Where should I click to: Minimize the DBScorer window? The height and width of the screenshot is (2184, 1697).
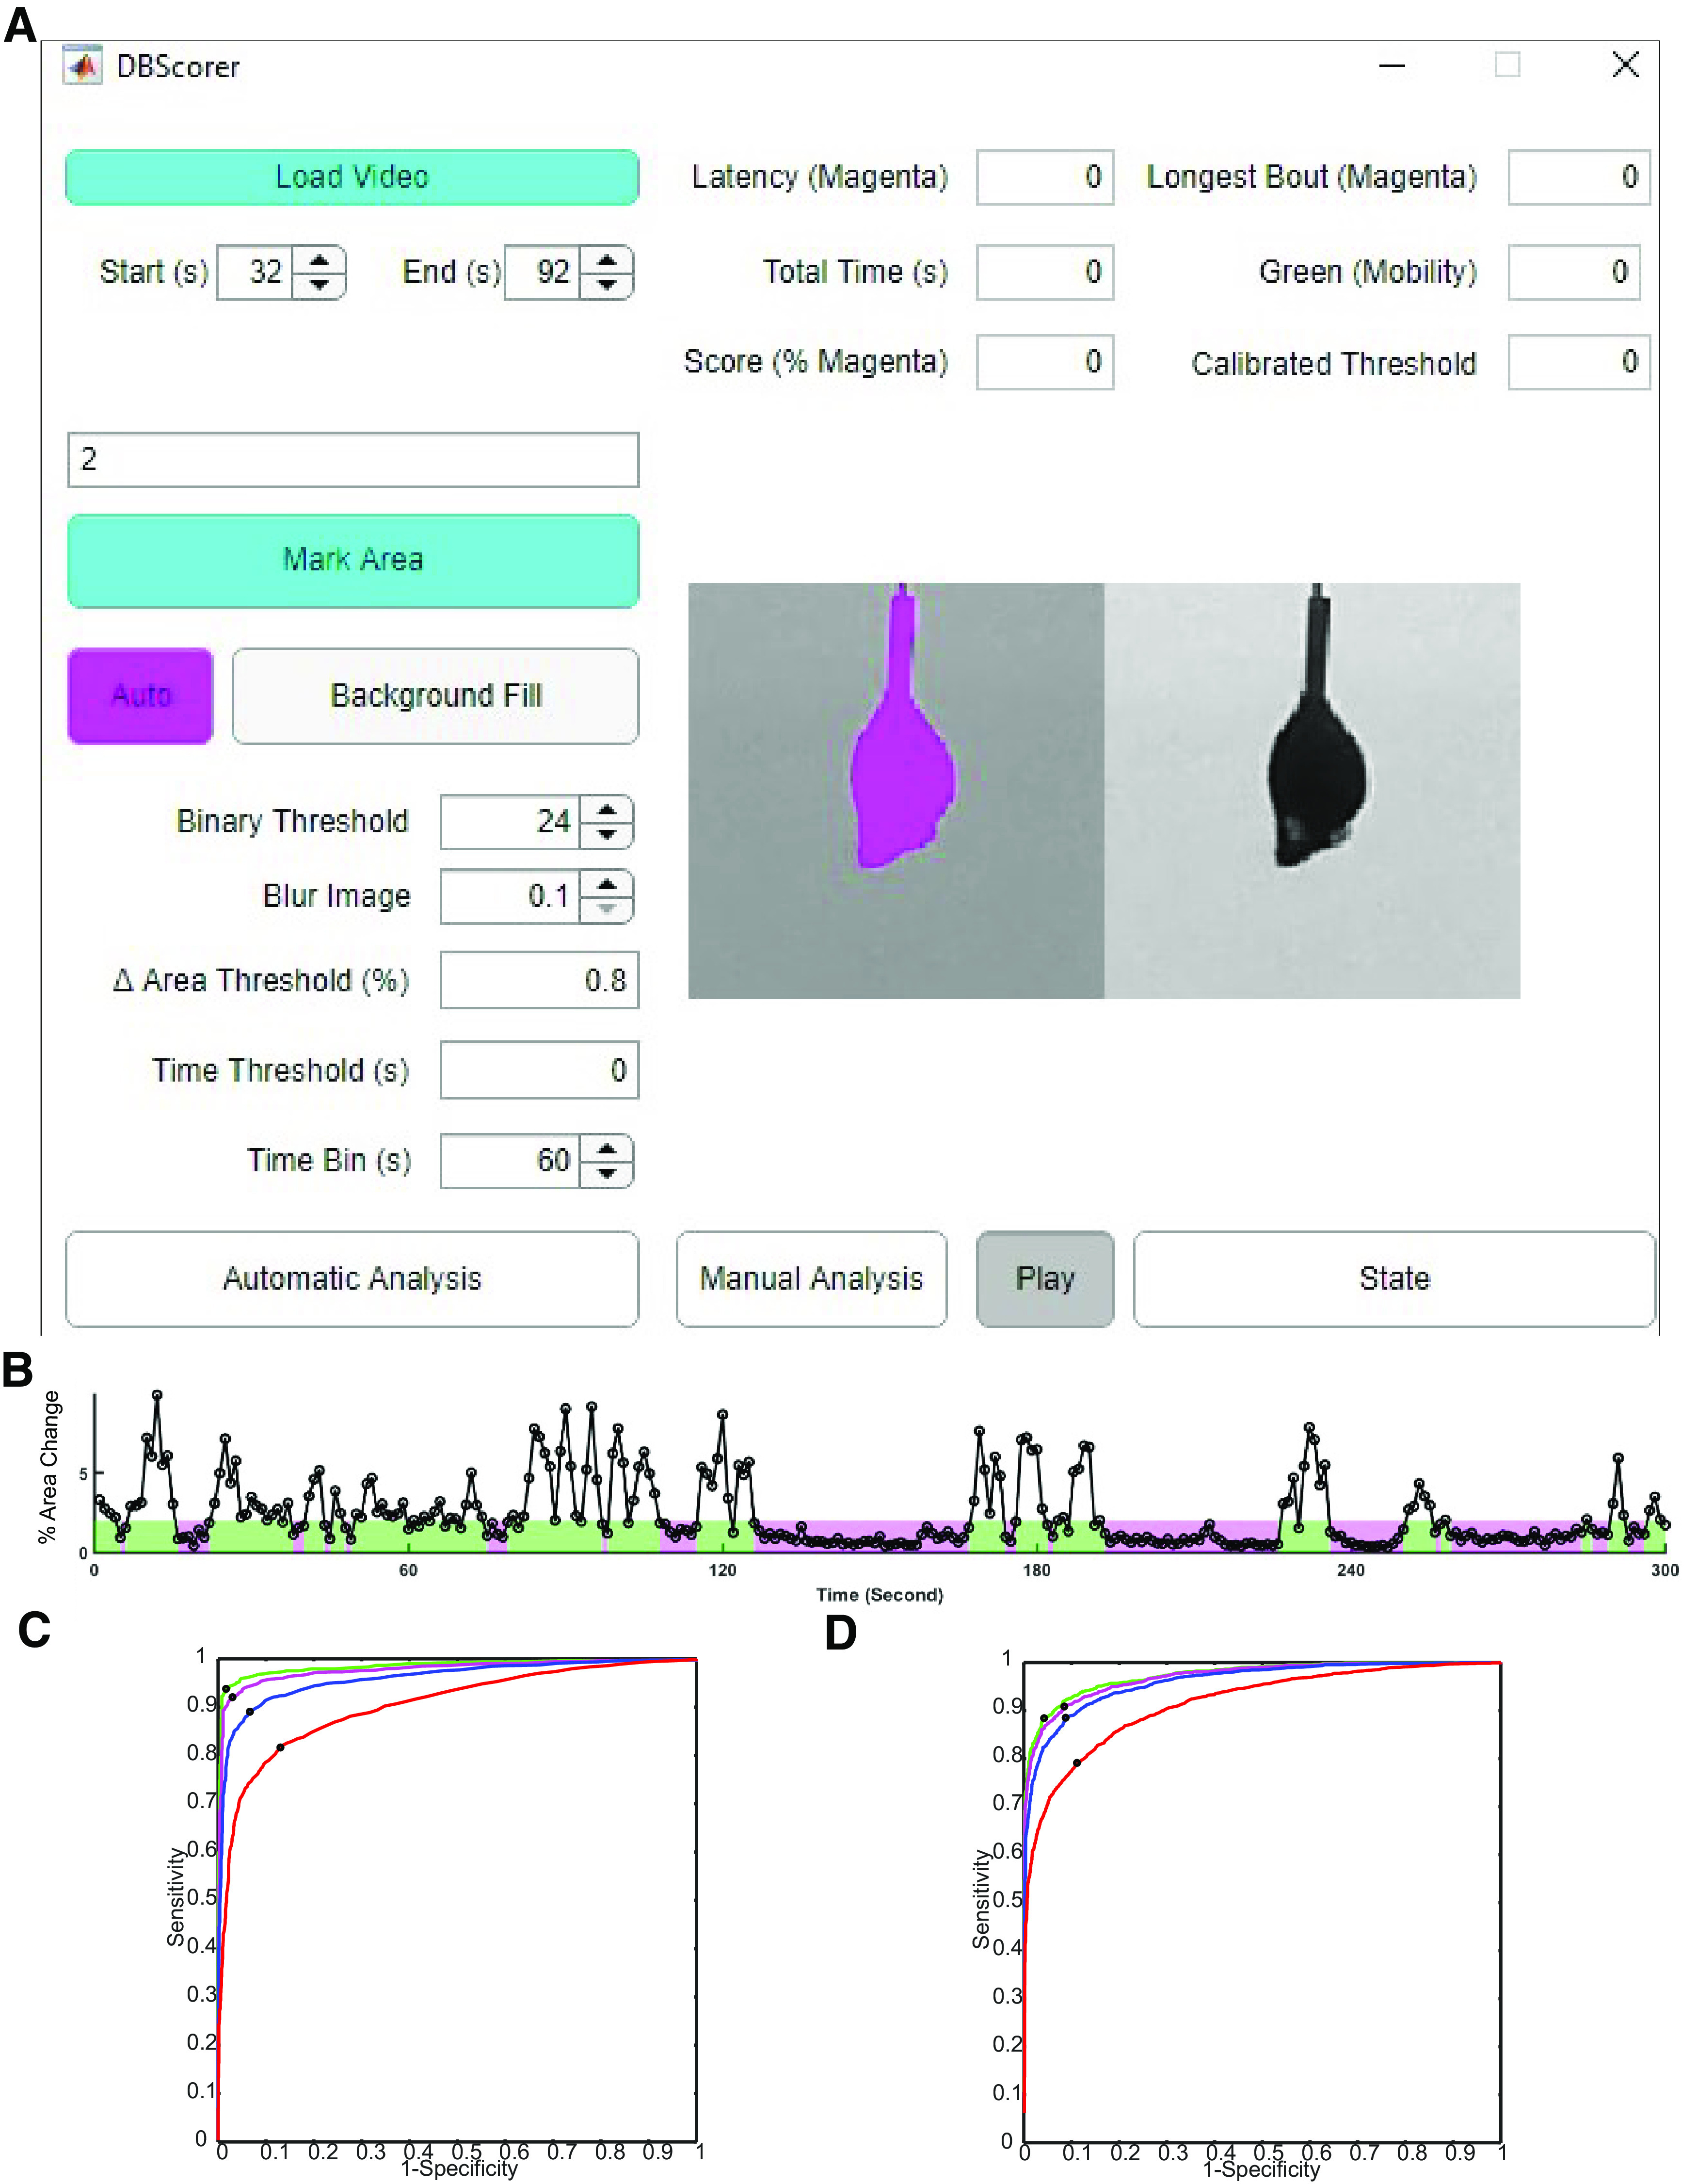click(x=1392, y=66)
